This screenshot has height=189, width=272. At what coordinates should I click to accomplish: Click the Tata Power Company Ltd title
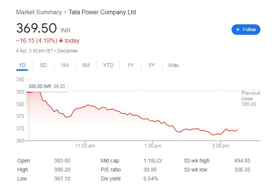(x=102, y=12)
